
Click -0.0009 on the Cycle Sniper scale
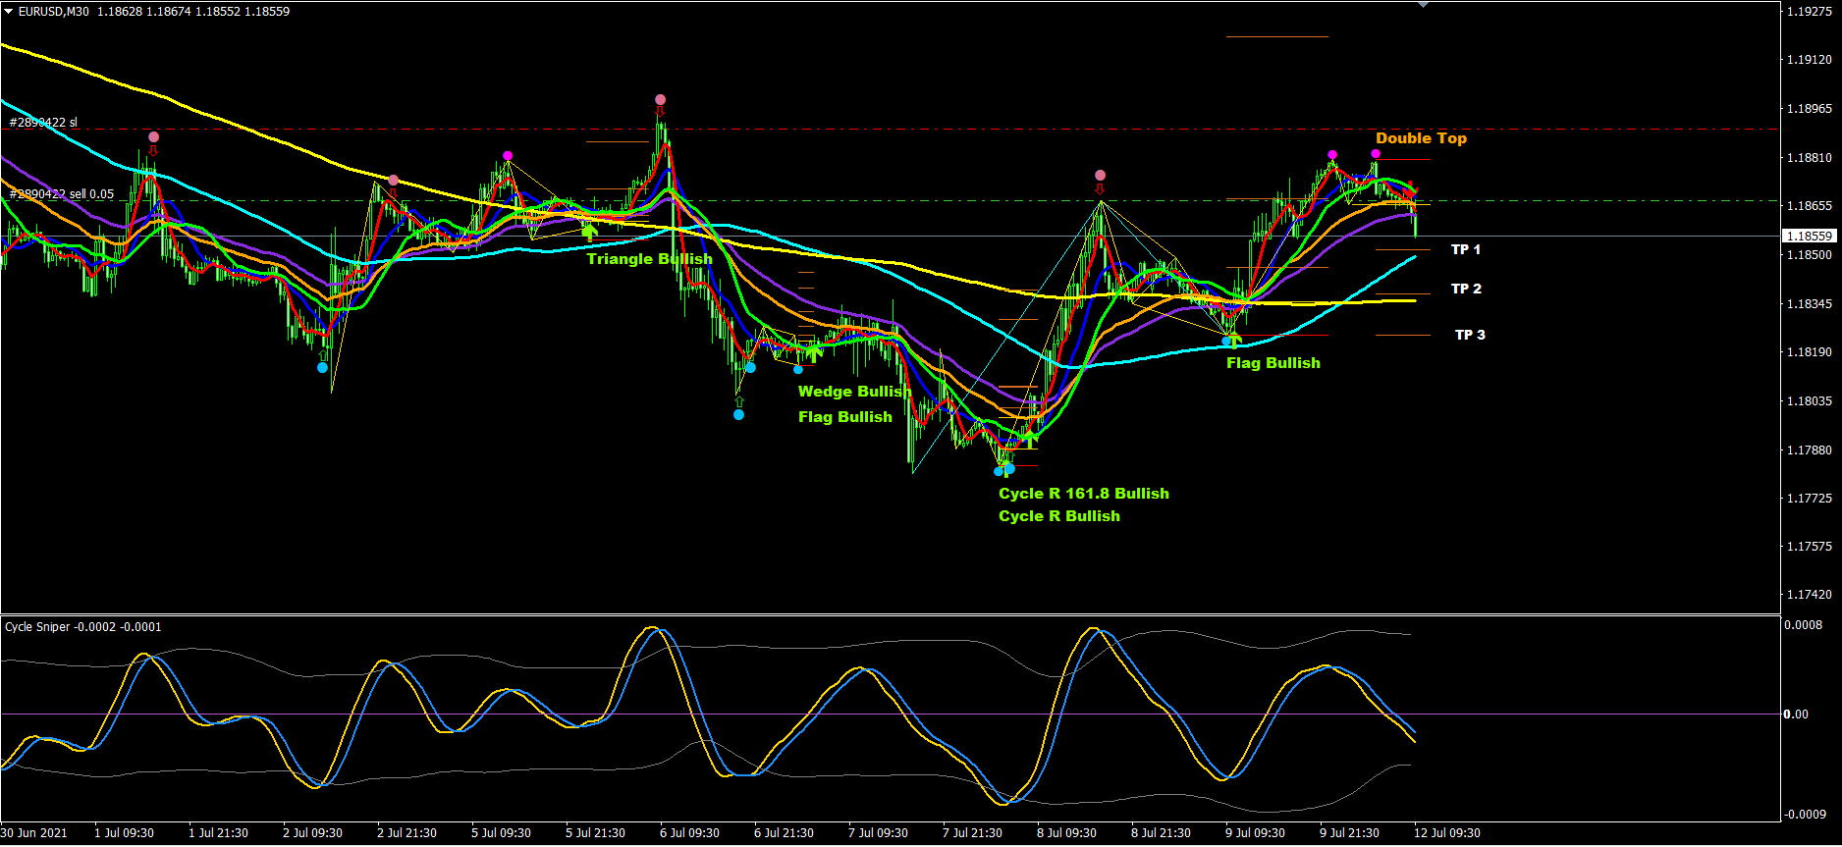1805,815
